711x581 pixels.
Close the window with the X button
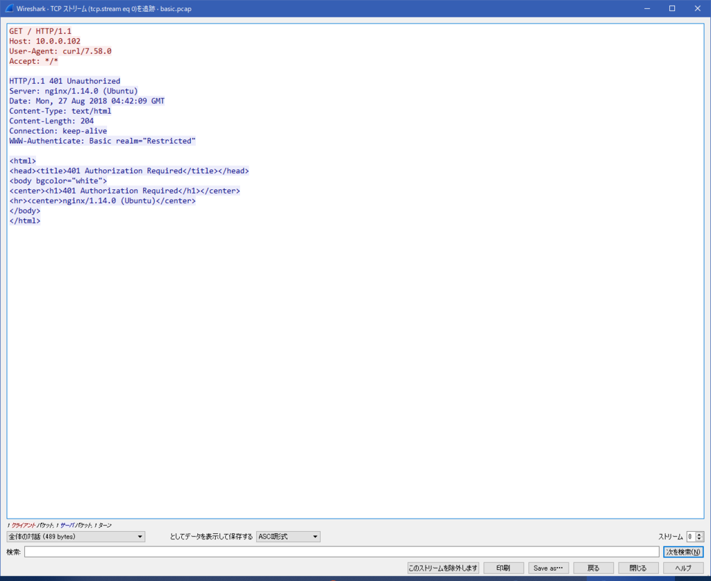pyautogui.click(x=697, y=8)
